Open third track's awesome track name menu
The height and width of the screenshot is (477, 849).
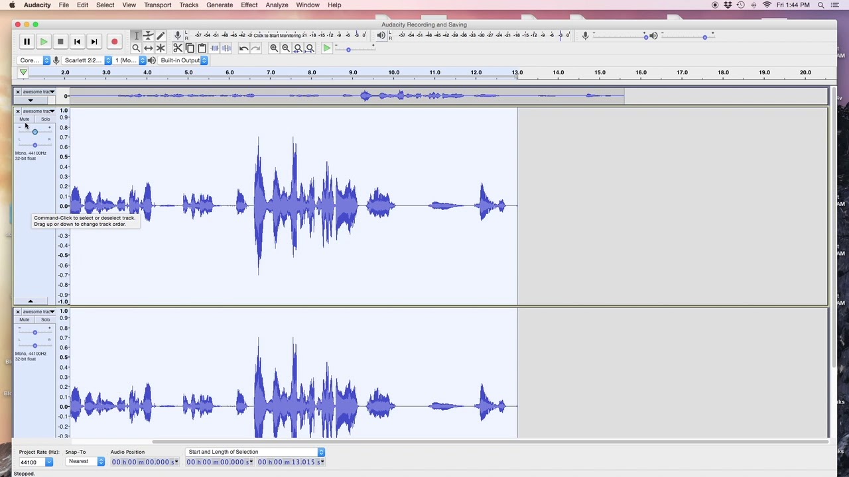coord(38,311)
